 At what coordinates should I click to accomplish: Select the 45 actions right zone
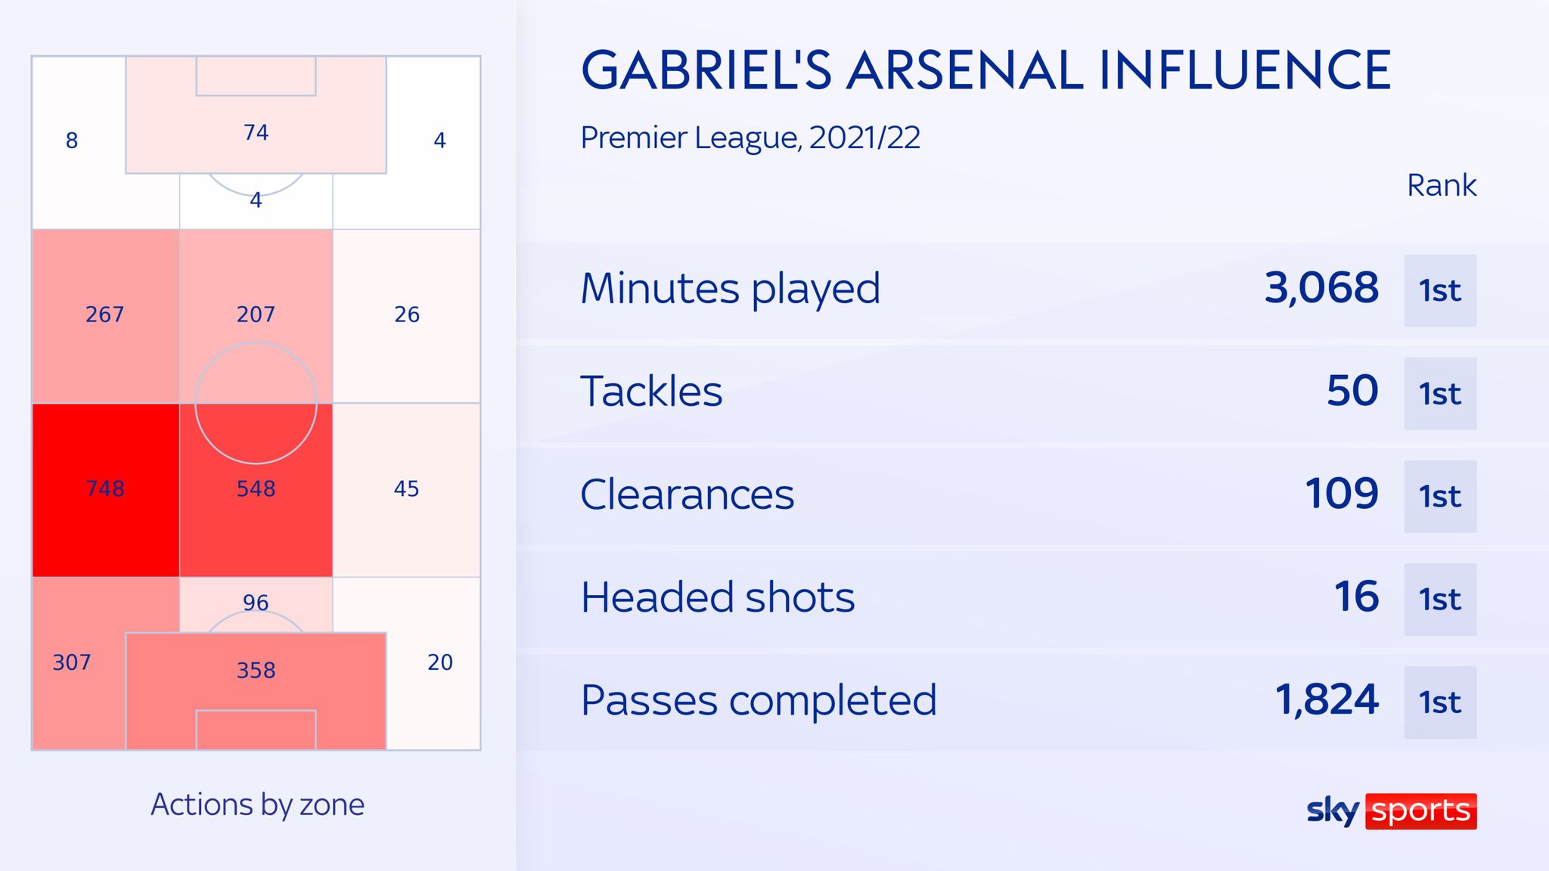click(x=406, y=490)
